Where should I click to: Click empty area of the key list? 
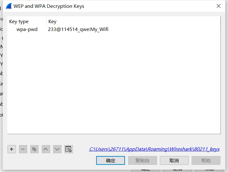[x=114, y=83]
